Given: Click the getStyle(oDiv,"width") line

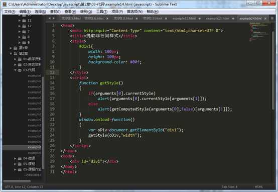Looking at the screenshot, I should point(115,135).
